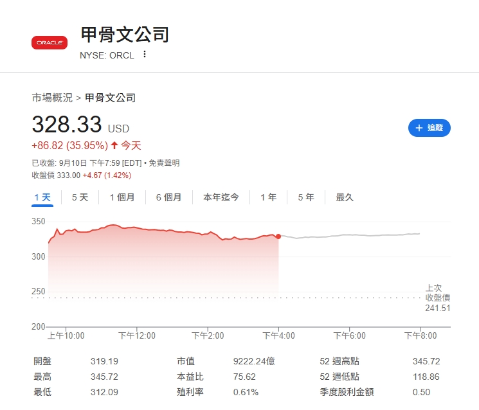Click the +86.82 (35.95%) change text
Viewport: 479px width, 410px height.
69,146
